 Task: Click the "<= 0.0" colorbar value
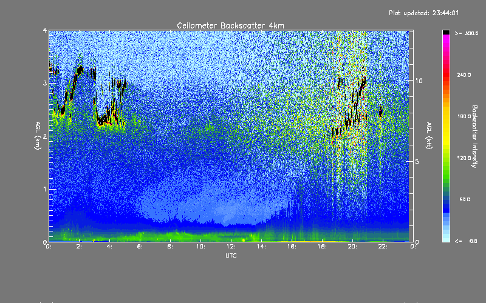(466, 241)
